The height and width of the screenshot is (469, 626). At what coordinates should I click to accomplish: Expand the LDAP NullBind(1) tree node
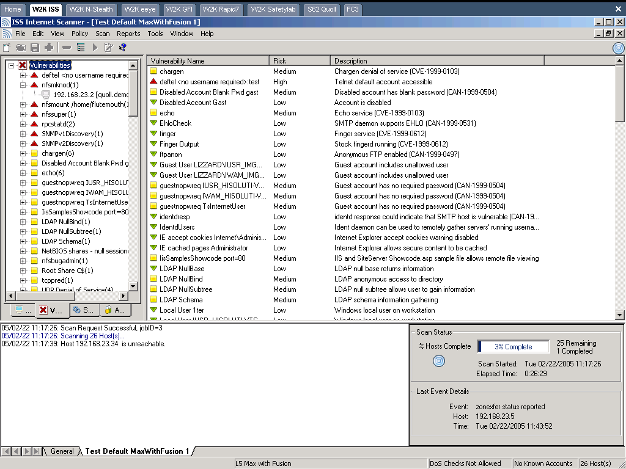click(23, 222)
